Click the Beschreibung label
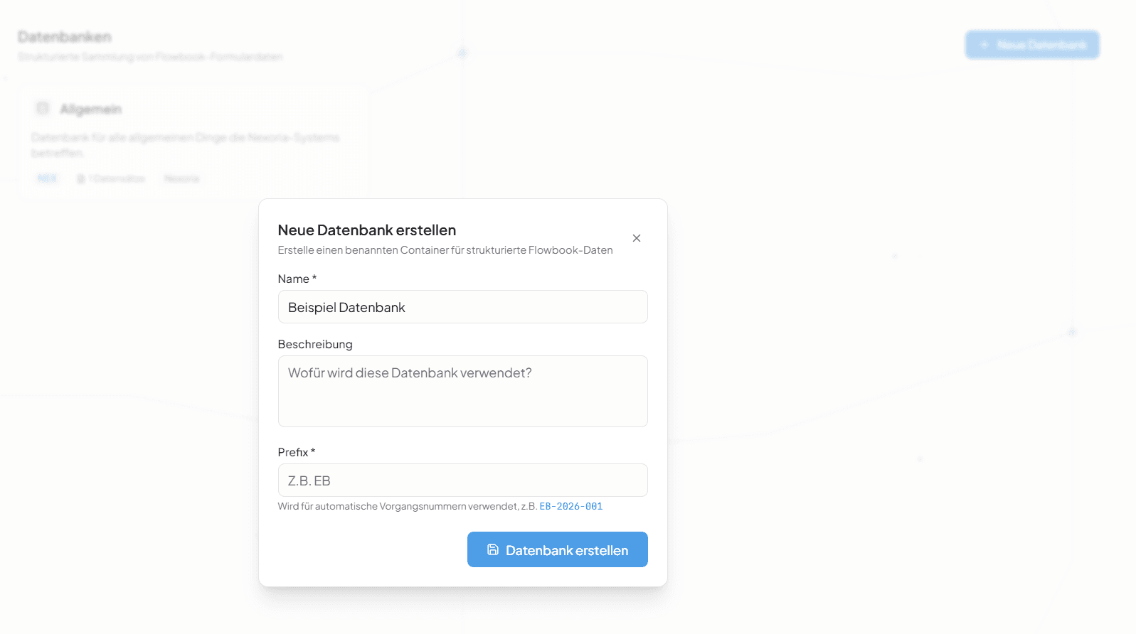This screenshot has width=1136, height=634. coord(315,344)
